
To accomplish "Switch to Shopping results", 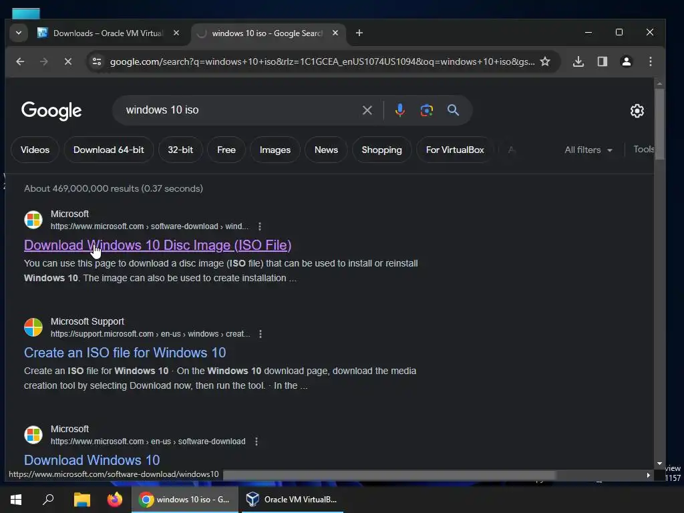I will tap(381, 150).
